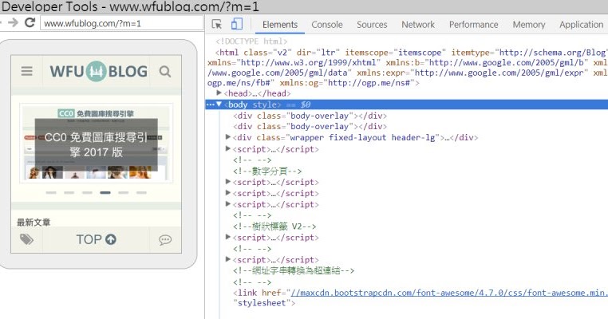Click the TOP button with up arrow
Viewport: 608px width, 319px height.
point(97,239)
